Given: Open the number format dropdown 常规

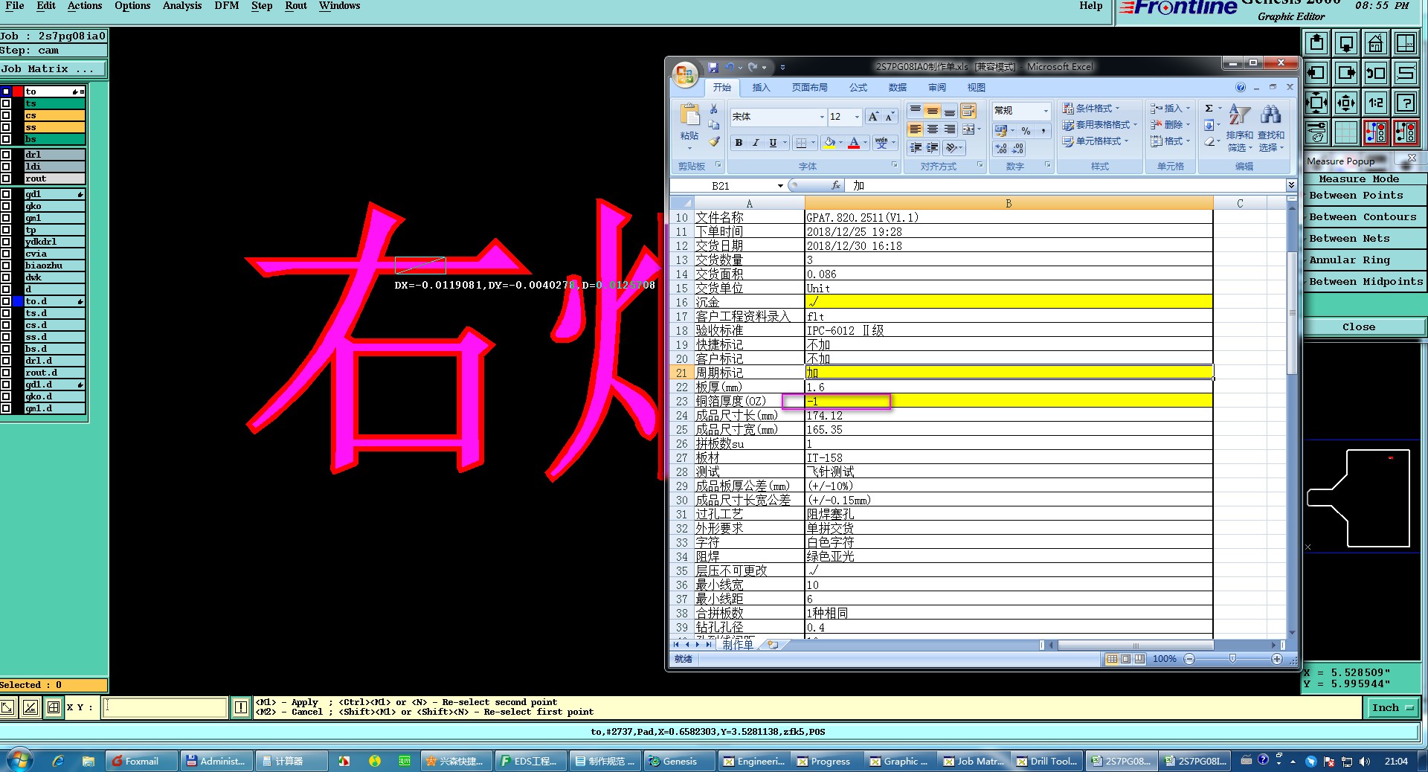Looking at the screenshot, I should tap(1046, 111).
